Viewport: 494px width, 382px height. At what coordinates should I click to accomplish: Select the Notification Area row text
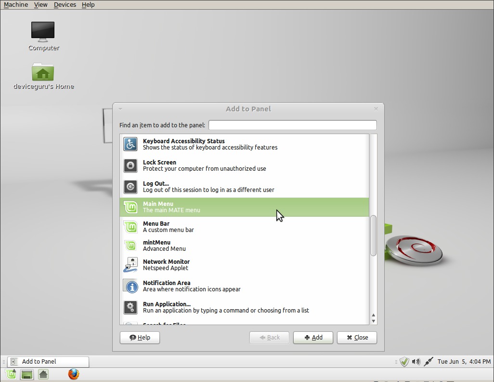[x=192, y=286]
